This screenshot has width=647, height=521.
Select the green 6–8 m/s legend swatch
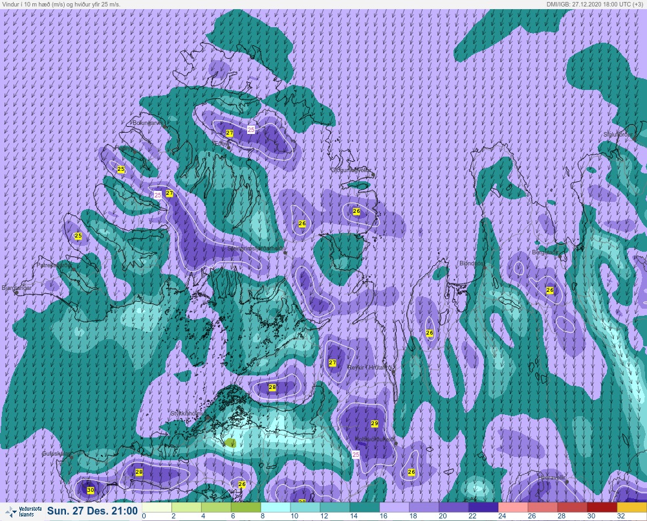pyautogui.click(x=246, y=507)
